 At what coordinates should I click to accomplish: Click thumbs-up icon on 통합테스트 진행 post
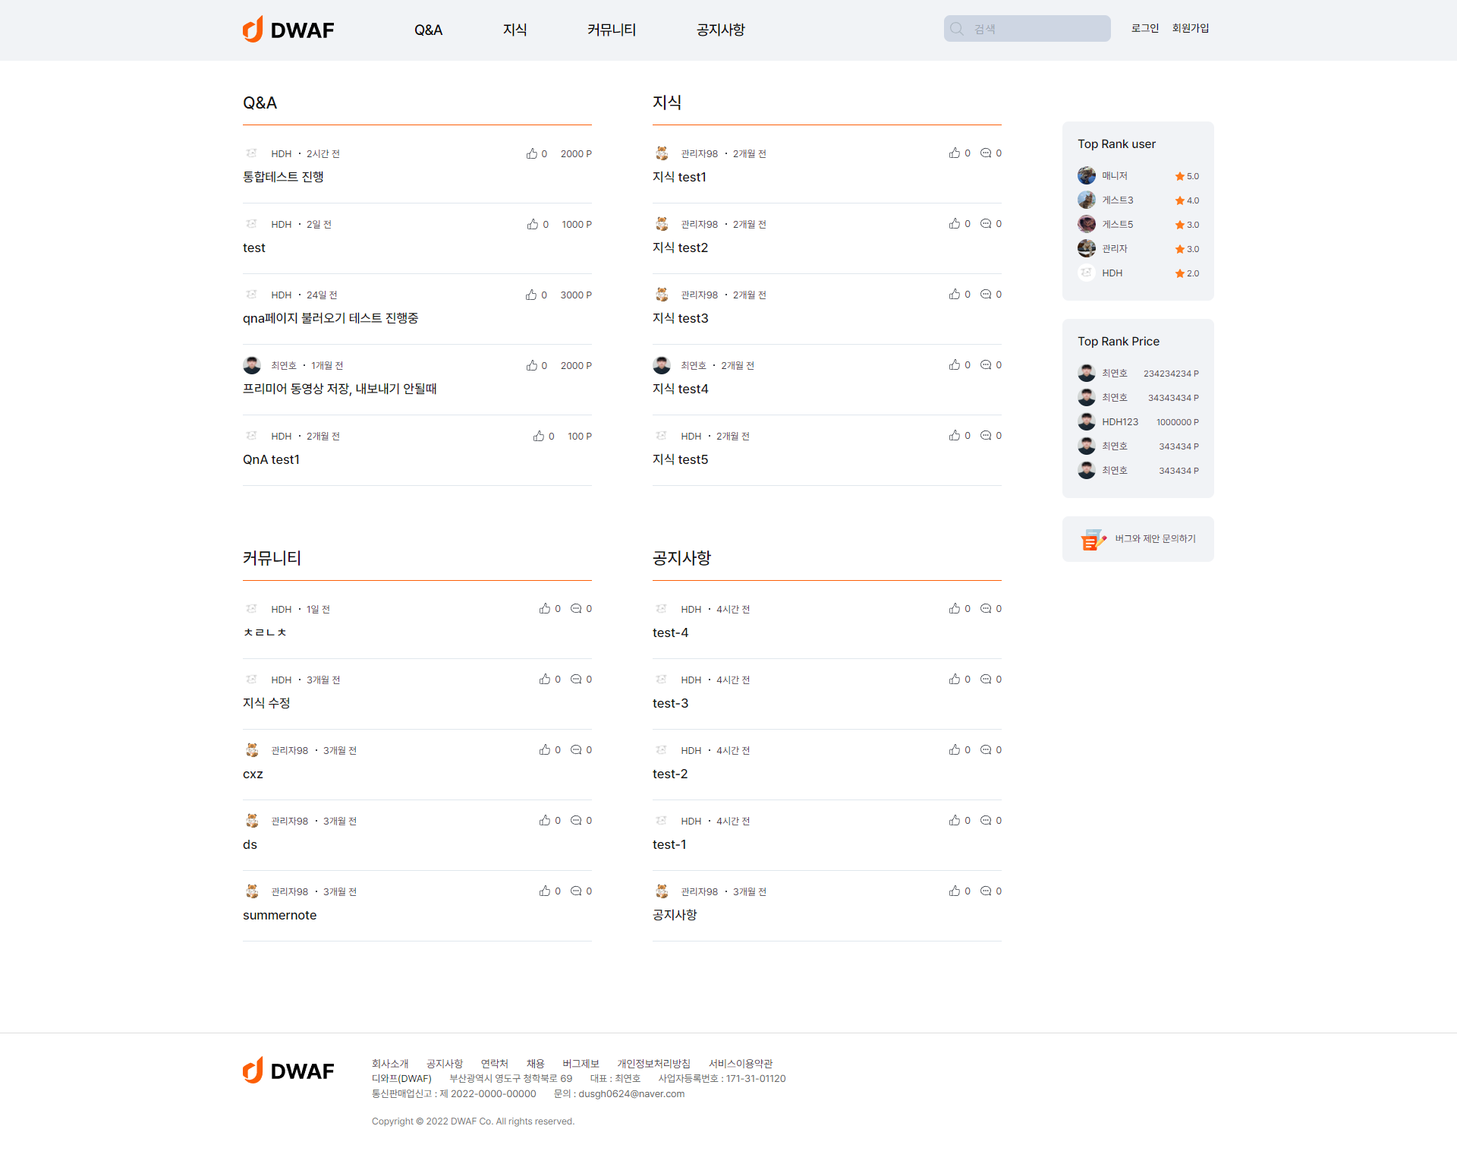(x=531, y=153)
